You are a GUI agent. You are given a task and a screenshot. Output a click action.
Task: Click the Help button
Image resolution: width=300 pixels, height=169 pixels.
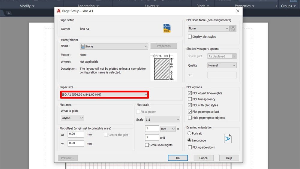click(229, 158)
